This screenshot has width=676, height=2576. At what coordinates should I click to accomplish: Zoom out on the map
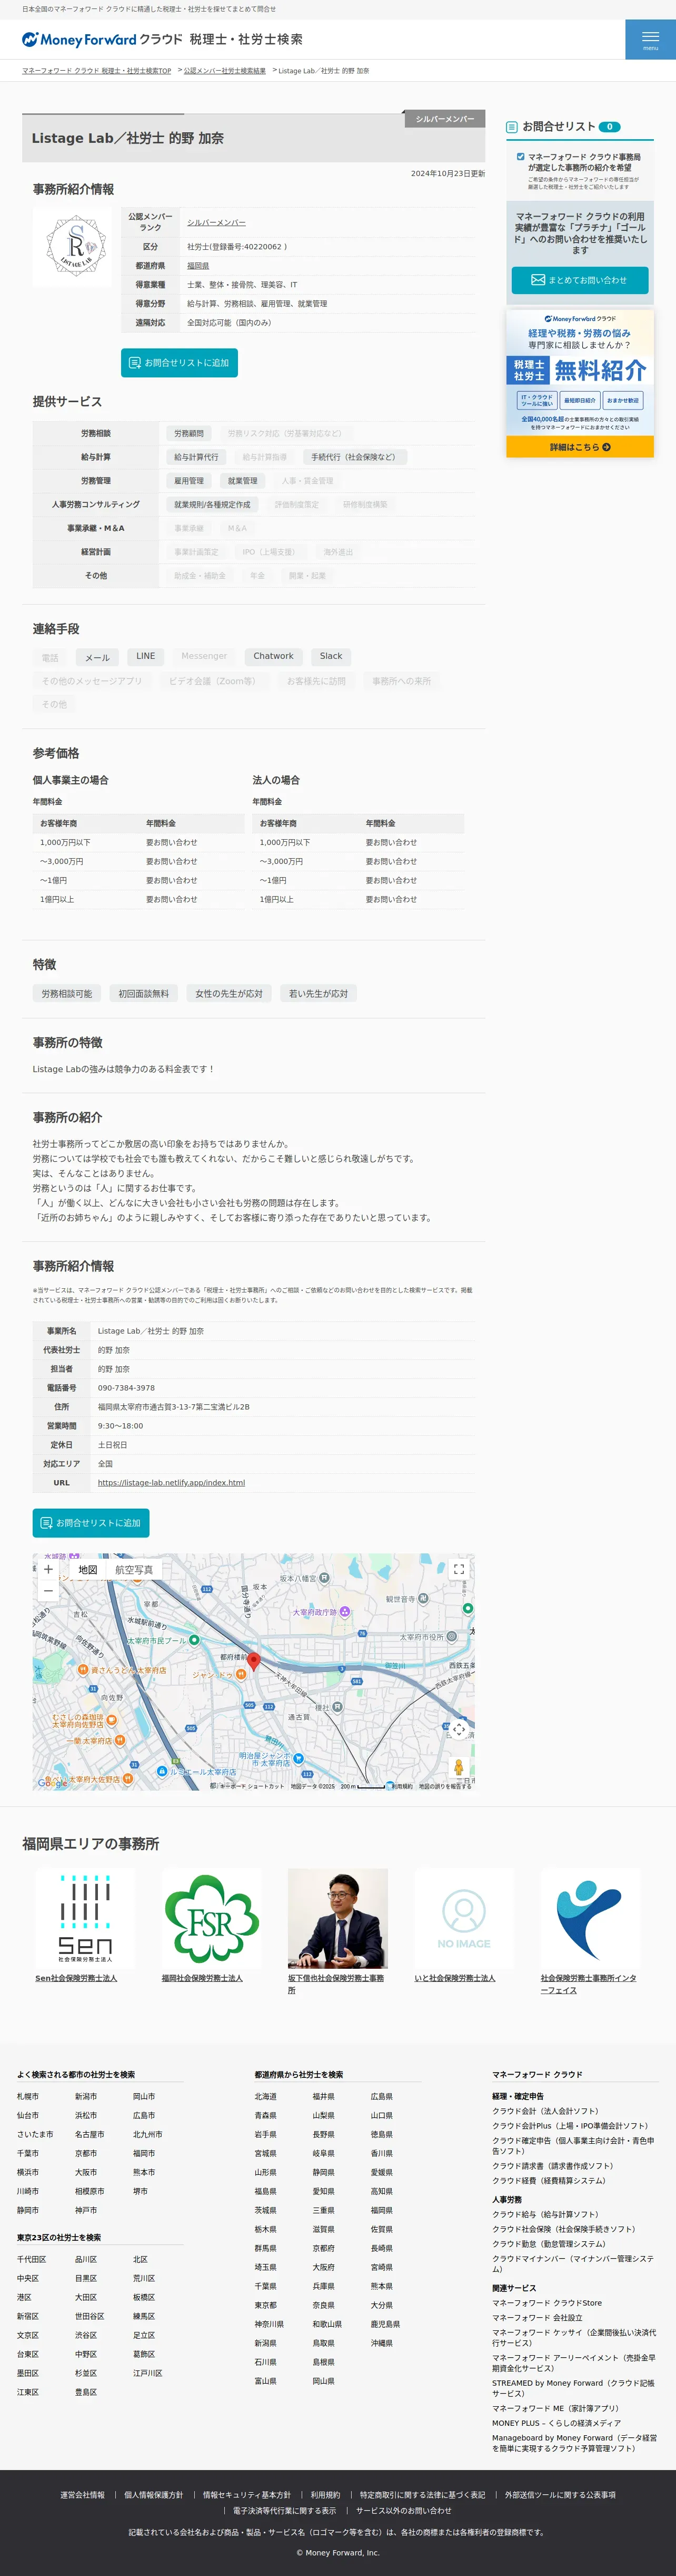(x=48, y=1590)
